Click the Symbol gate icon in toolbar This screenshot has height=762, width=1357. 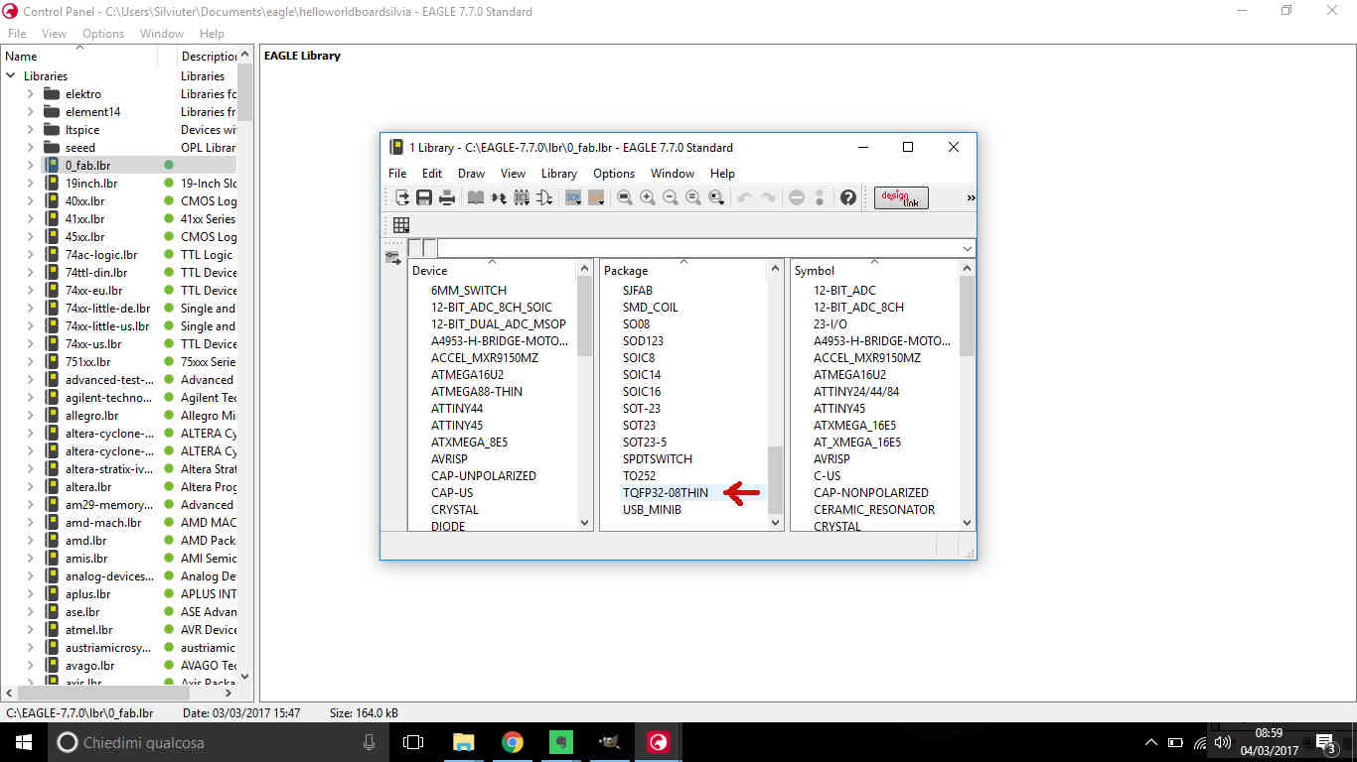(544, 197)
